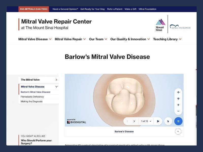Screen dimensions: 203x152
Task: Select Fibroelastic Deficiency in sidebar
Action: click(32, 97)
